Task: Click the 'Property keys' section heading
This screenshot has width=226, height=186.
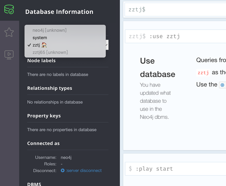Action: tap(44, 116)
